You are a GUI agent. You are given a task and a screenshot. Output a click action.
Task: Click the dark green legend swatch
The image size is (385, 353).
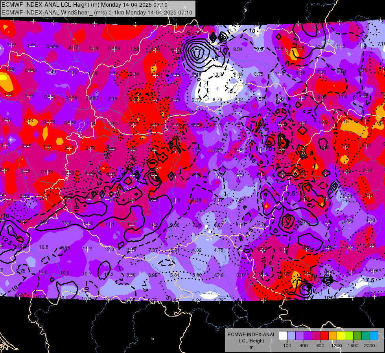coord(357,336)
